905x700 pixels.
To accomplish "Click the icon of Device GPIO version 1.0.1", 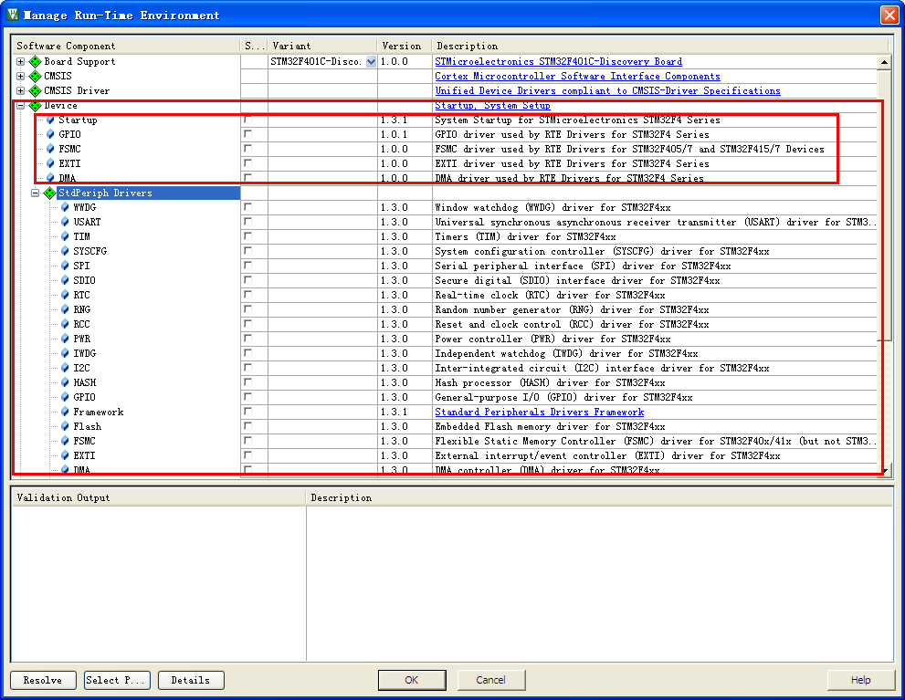I will point(50,134).
